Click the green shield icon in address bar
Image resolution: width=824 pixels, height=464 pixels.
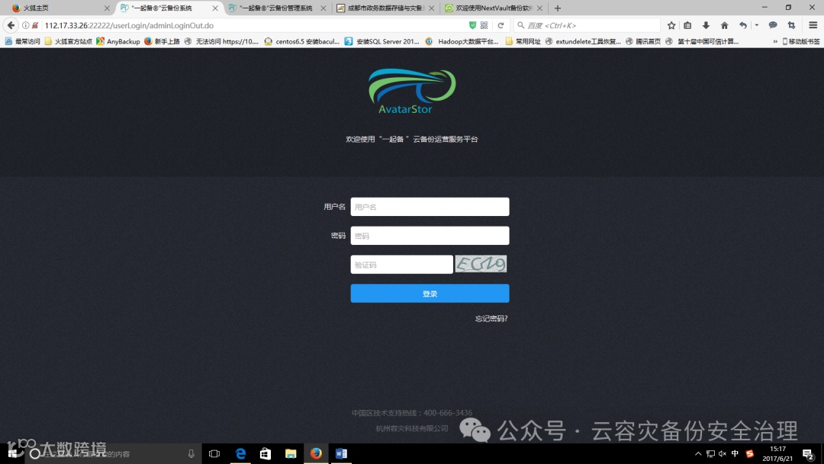pyautogui.click(x=472, y=25)
